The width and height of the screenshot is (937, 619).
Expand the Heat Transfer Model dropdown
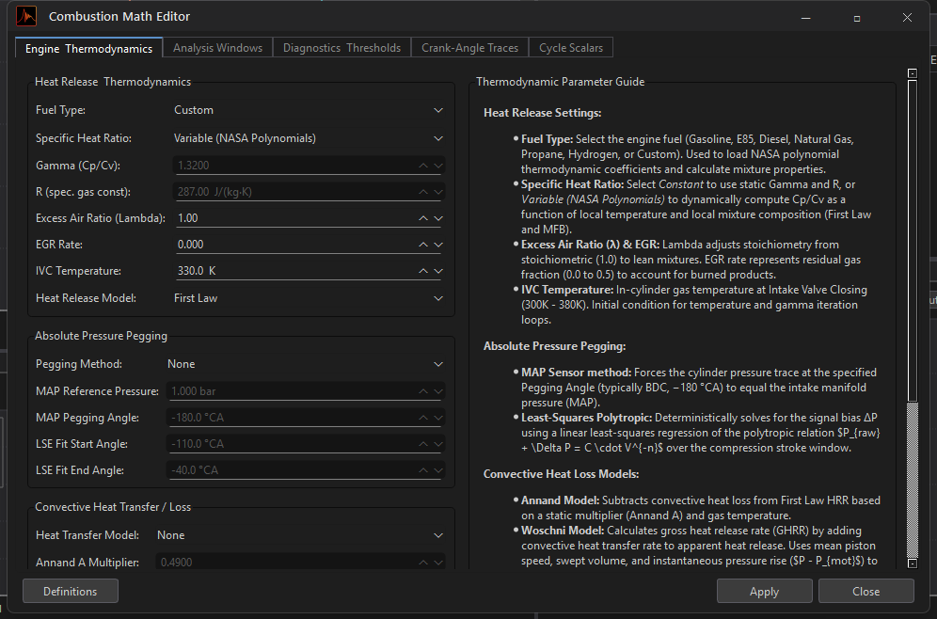point(300,535)
